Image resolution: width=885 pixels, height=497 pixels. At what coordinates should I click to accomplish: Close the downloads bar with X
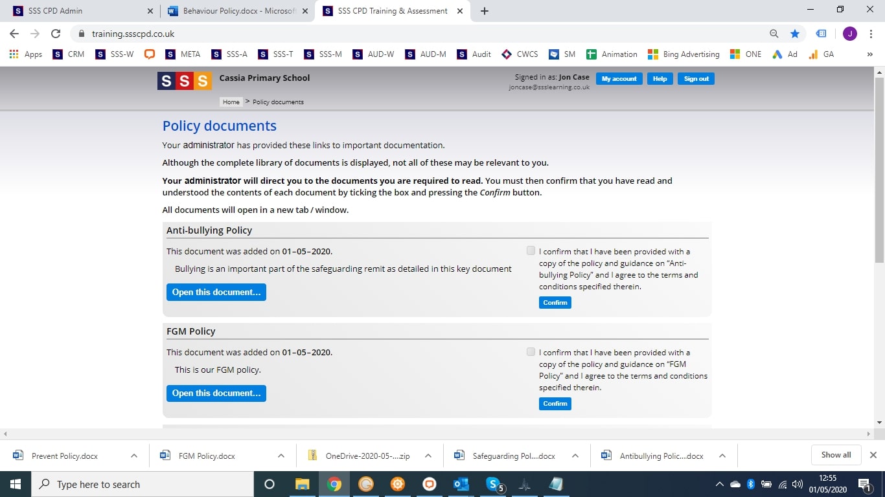pos(873,455)
